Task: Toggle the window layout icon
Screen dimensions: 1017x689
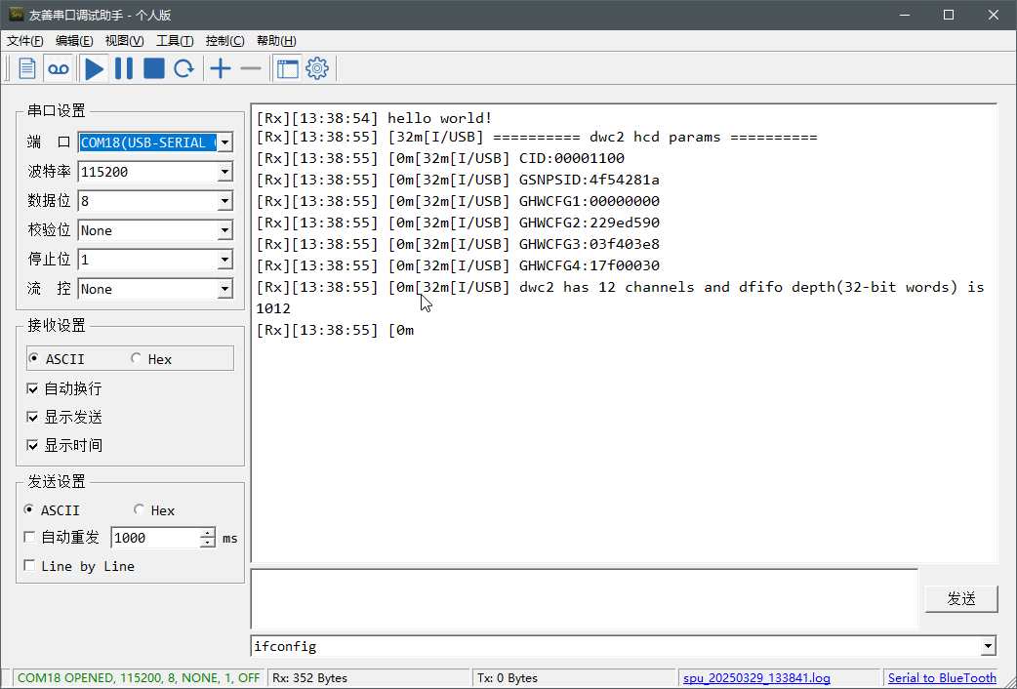Action: [286, 67]
